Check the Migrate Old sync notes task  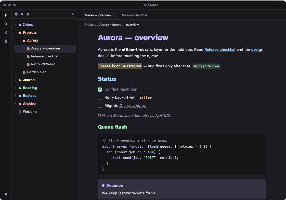coord(100,106)
